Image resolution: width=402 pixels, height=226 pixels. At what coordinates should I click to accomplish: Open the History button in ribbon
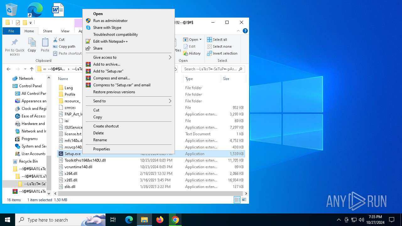pyautogui.click(x=192, y=53)
